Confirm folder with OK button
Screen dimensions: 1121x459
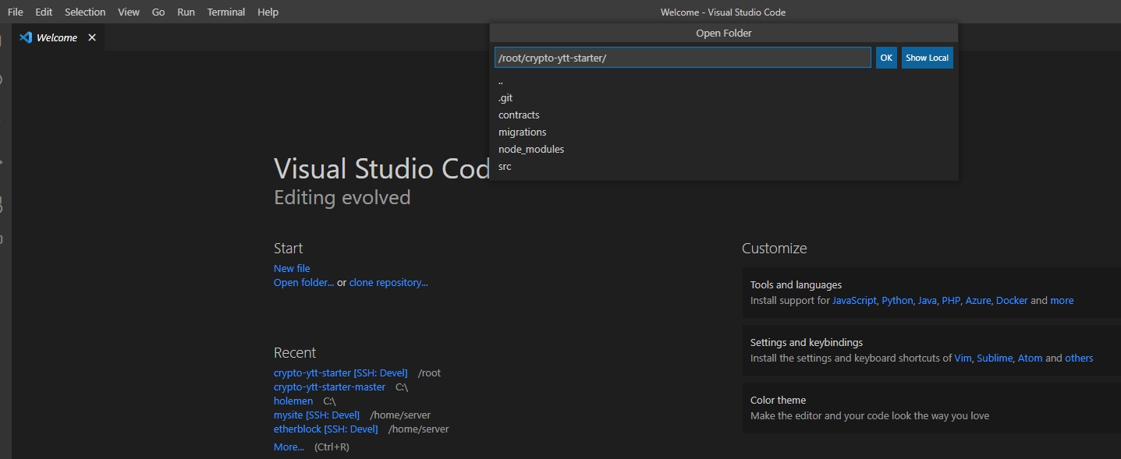[x=886, y=58]
